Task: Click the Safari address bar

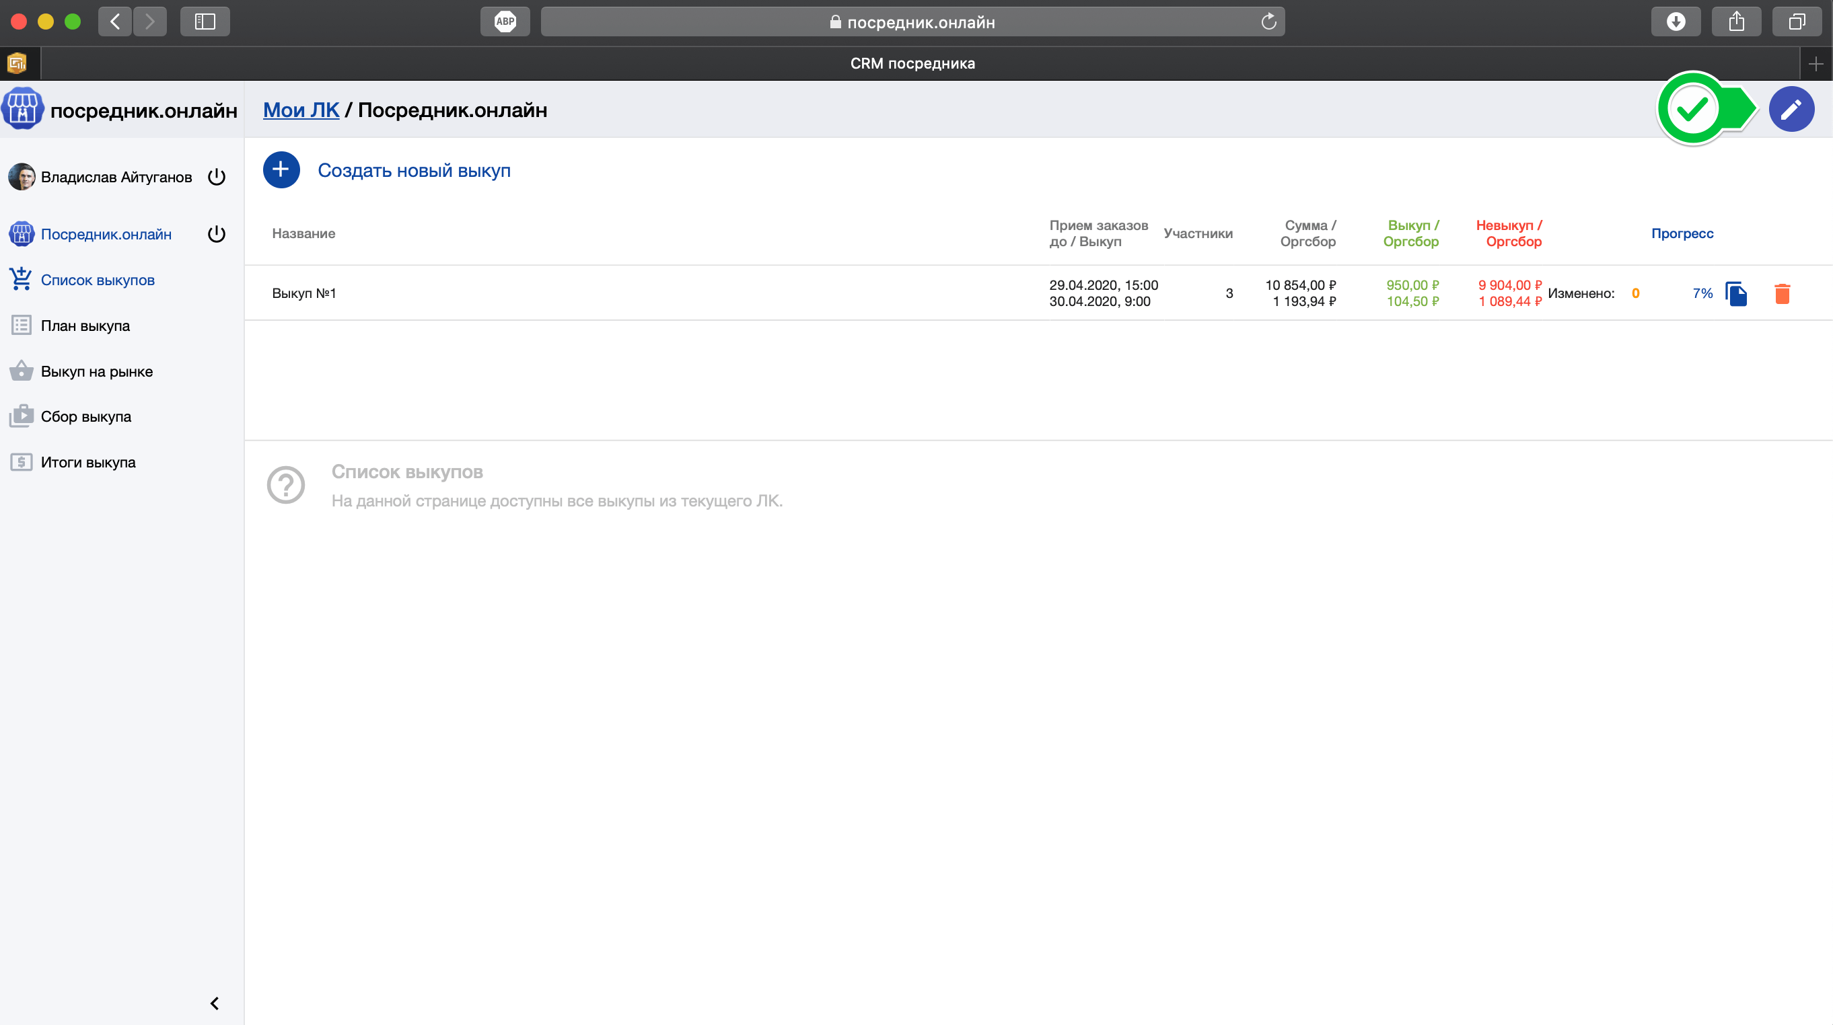Action: (x=912, y=22)
